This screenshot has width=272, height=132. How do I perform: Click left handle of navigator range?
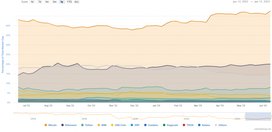click(245, 116)
